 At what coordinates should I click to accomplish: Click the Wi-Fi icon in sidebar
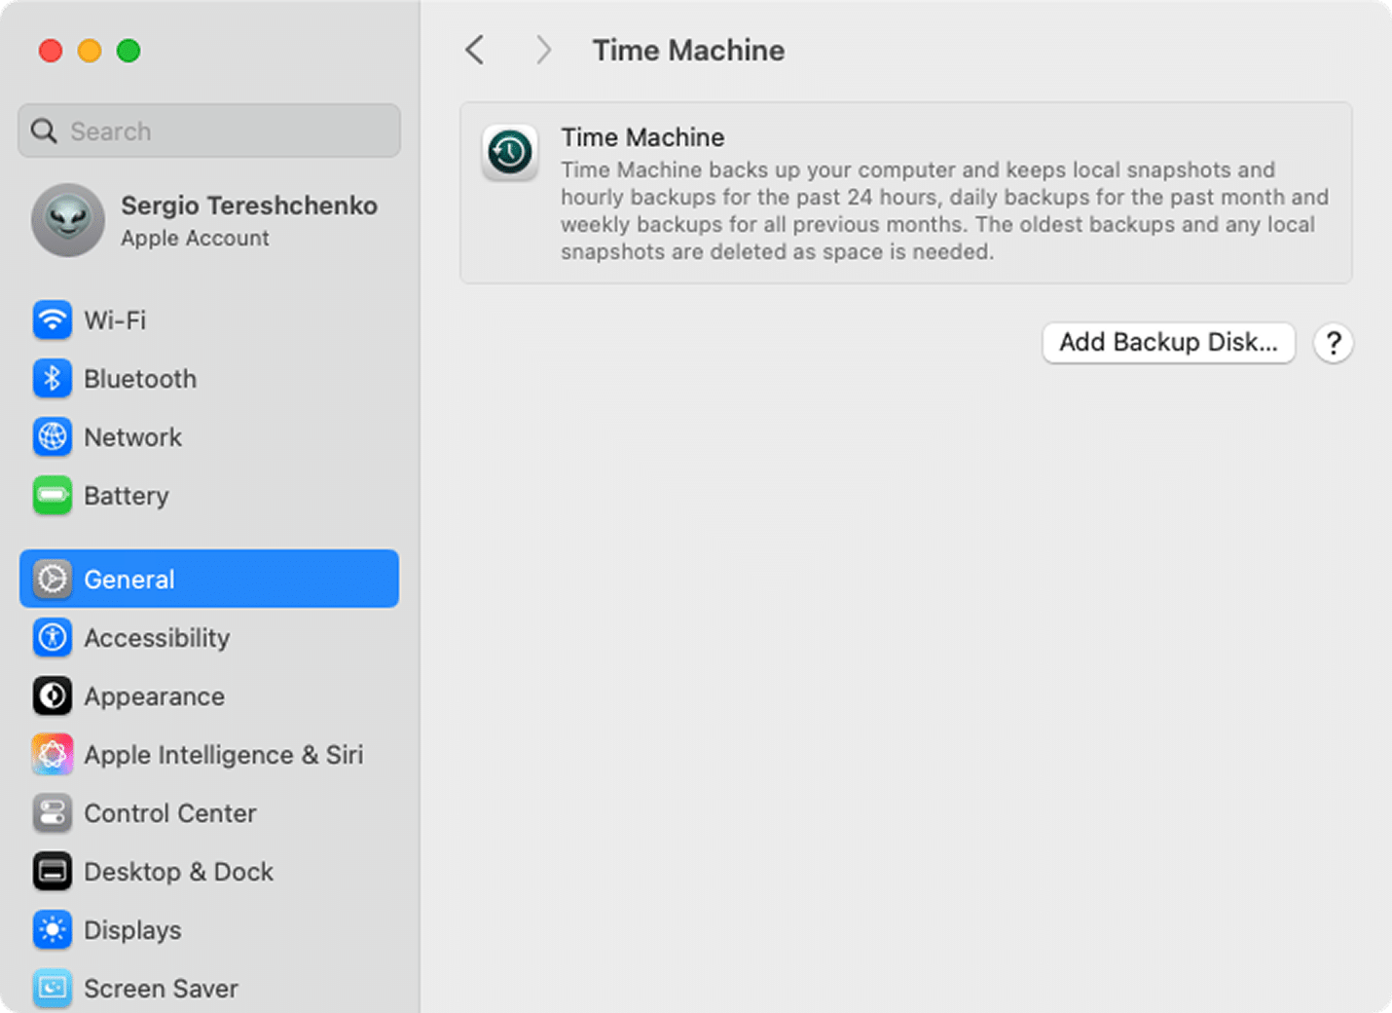point(53,320)
